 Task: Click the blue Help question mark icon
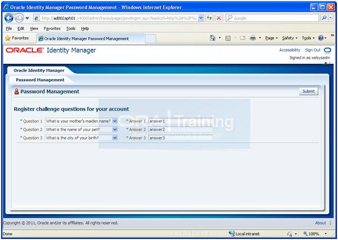(321, 38)
